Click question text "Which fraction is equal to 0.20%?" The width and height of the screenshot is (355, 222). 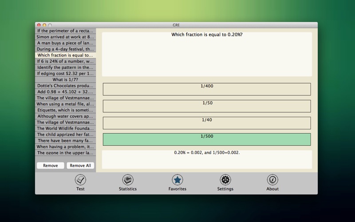pyautogui.click(x=207, y=35)
